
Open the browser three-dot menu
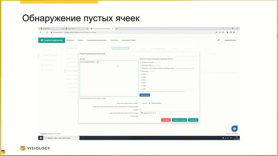pyautogui.click(x=238, y=32)
